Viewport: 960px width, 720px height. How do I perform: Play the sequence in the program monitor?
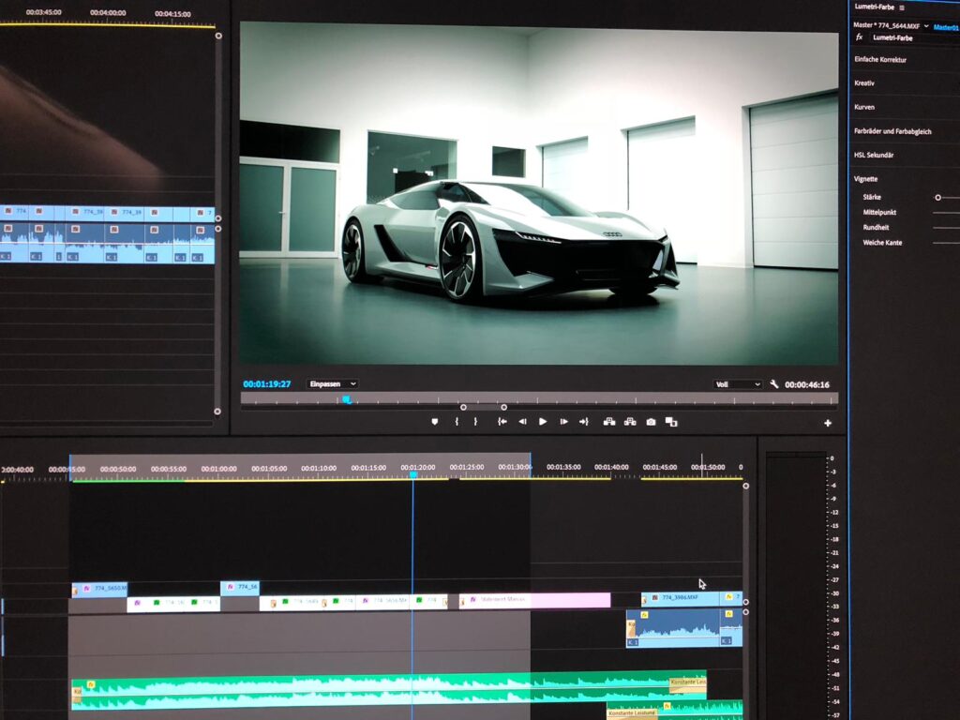(543, 422)
